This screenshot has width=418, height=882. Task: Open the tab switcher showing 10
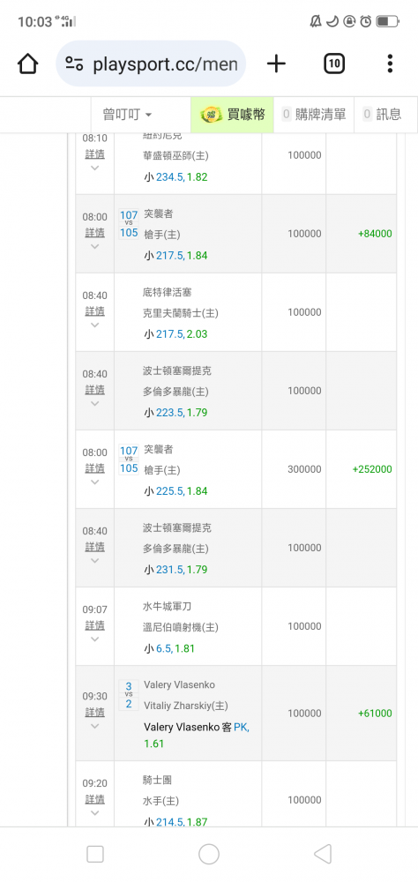pyautogui.click(x=334, y=64)
